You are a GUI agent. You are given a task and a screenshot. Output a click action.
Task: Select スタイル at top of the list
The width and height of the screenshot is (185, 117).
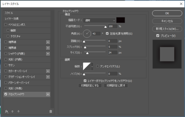27,13
